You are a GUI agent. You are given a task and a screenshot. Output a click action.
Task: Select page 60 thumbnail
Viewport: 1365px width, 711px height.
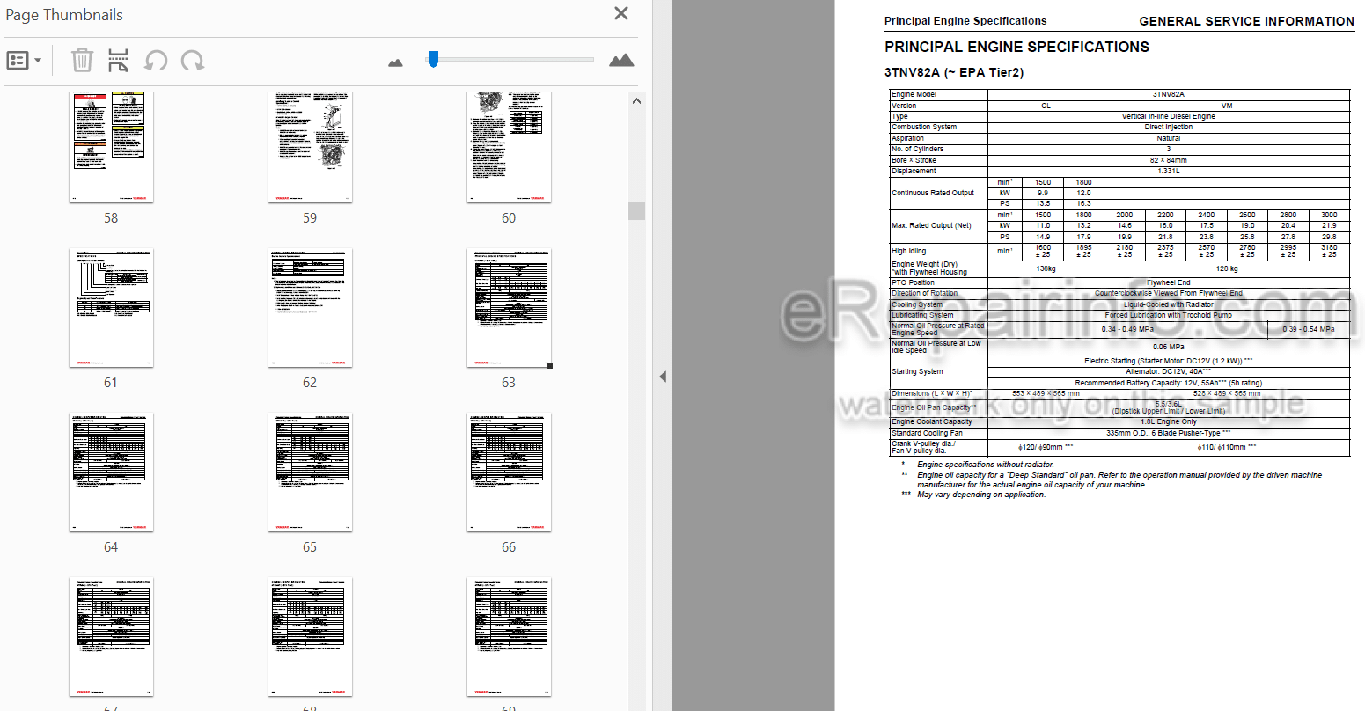509,147
